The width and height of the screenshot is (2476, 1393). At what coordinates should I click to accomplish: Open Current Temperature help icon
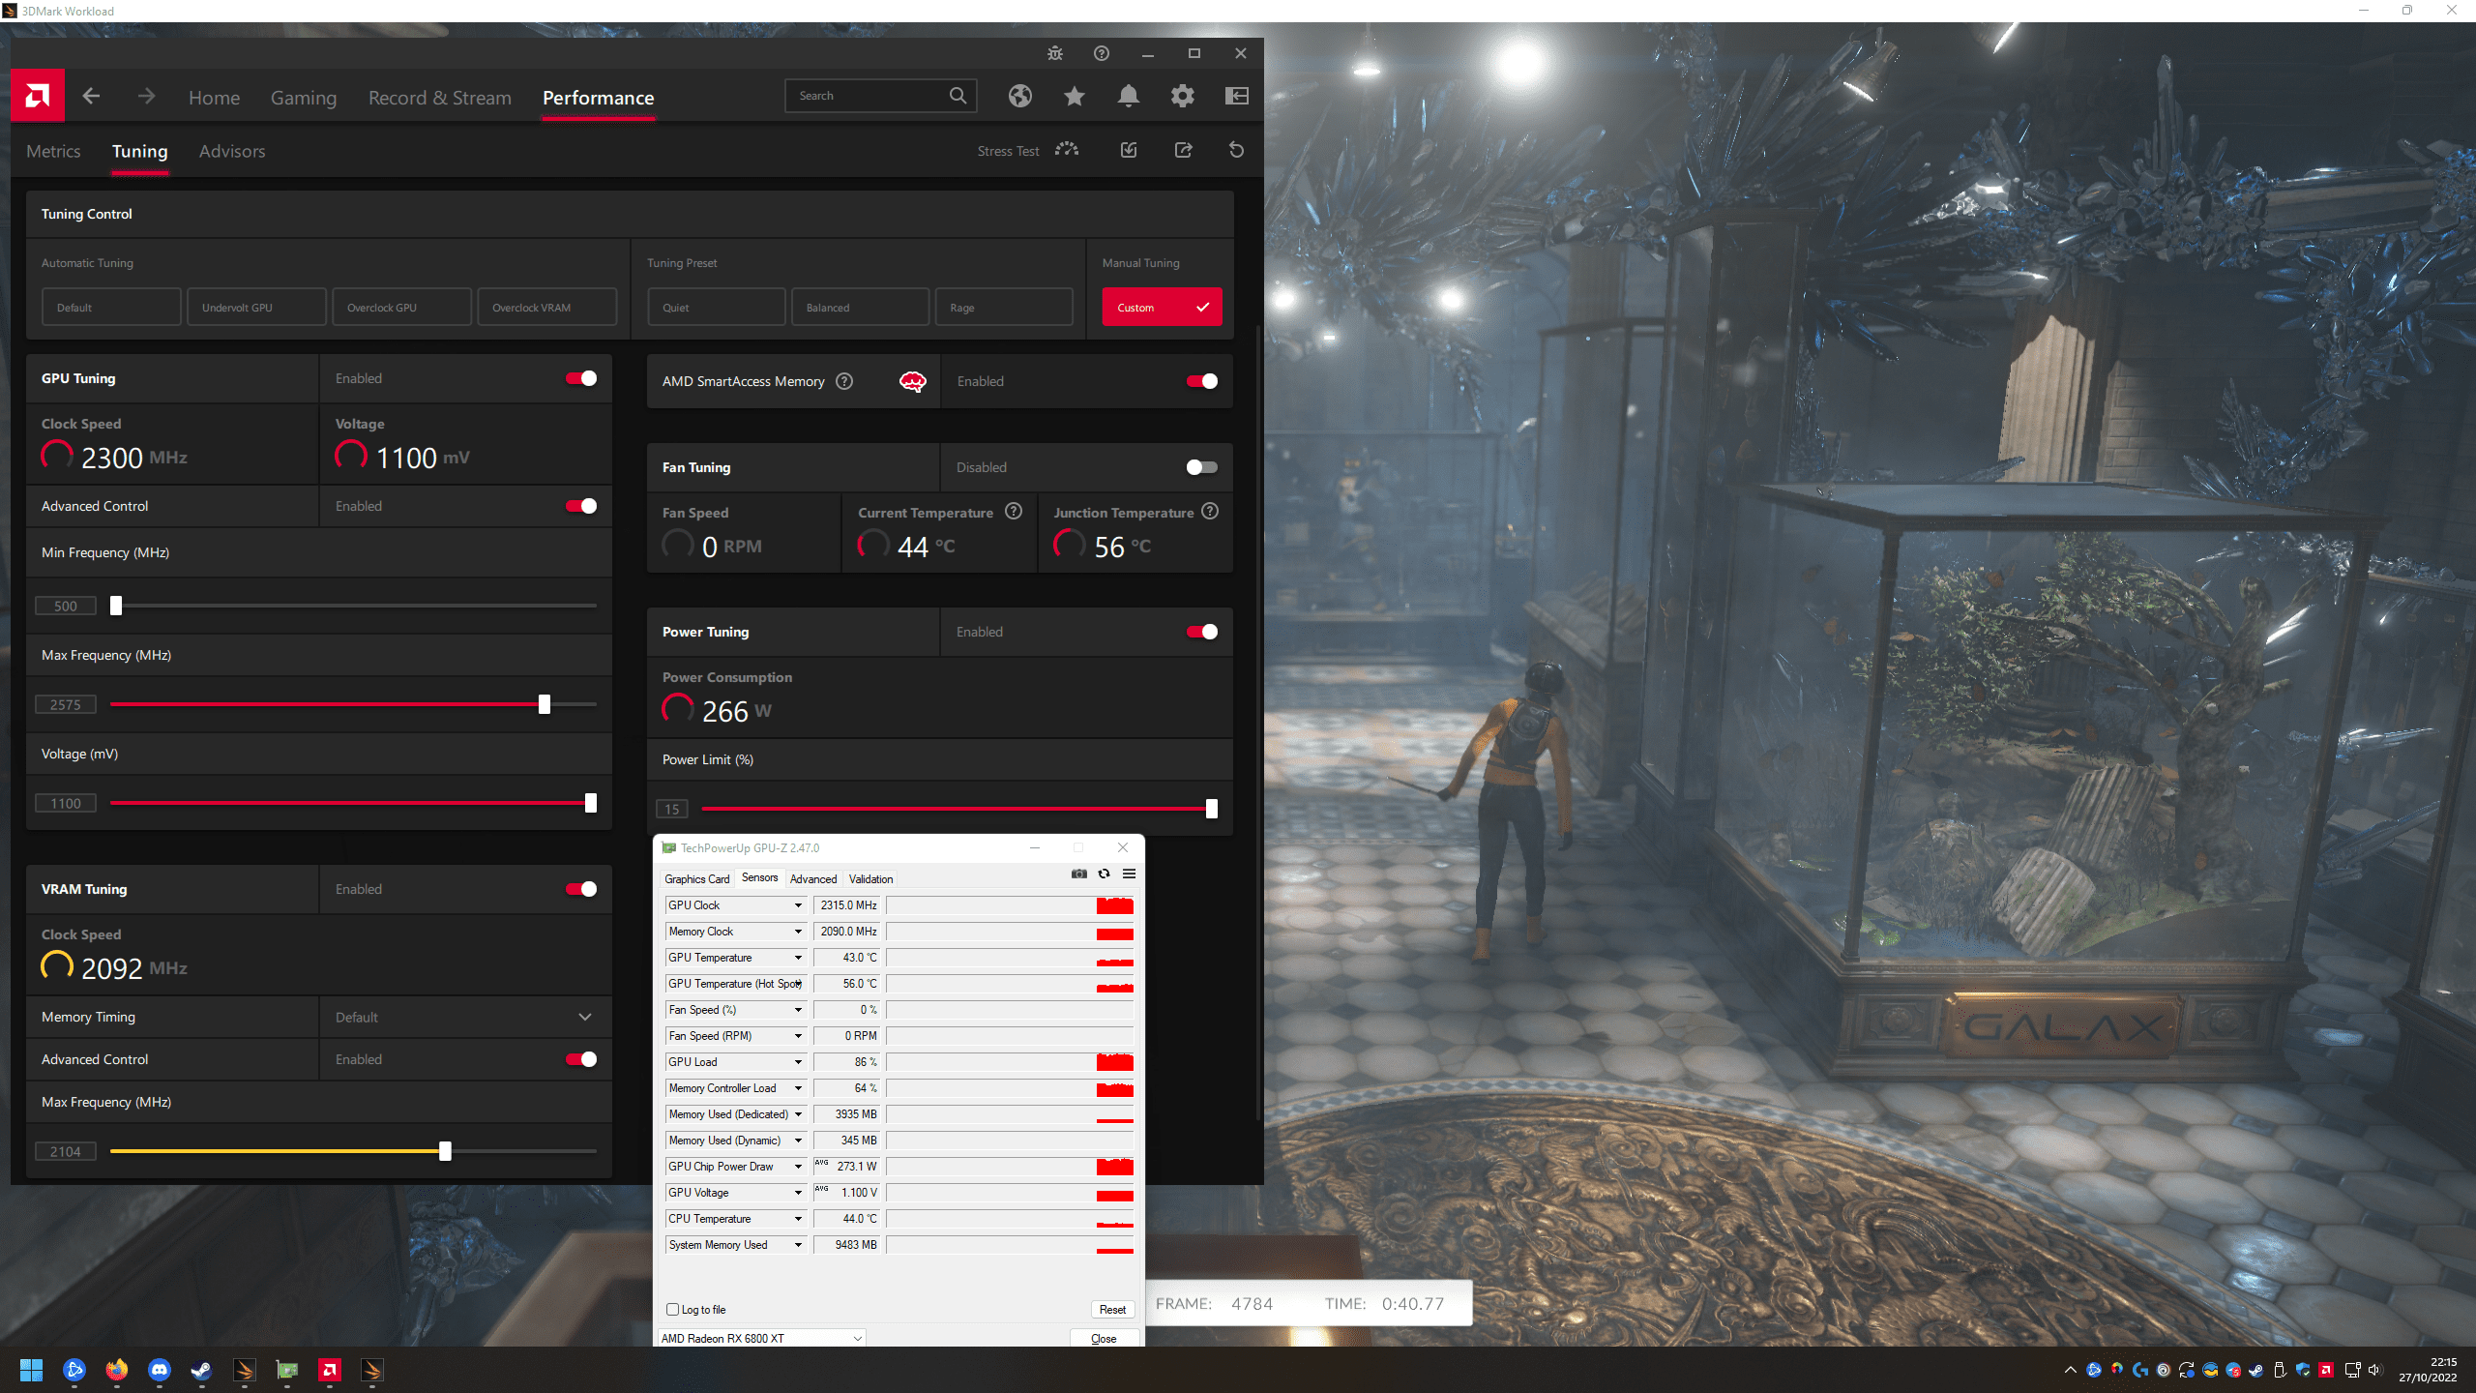click(x=1014, y=512)
